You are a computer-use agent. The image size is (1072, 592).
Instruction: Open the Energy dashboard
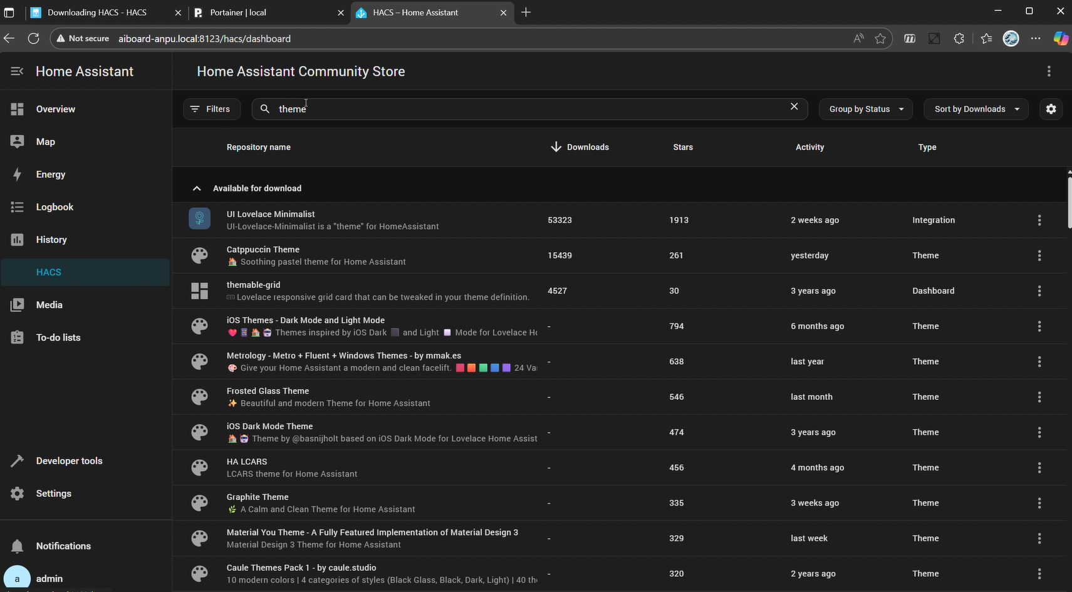click(50, 175)
